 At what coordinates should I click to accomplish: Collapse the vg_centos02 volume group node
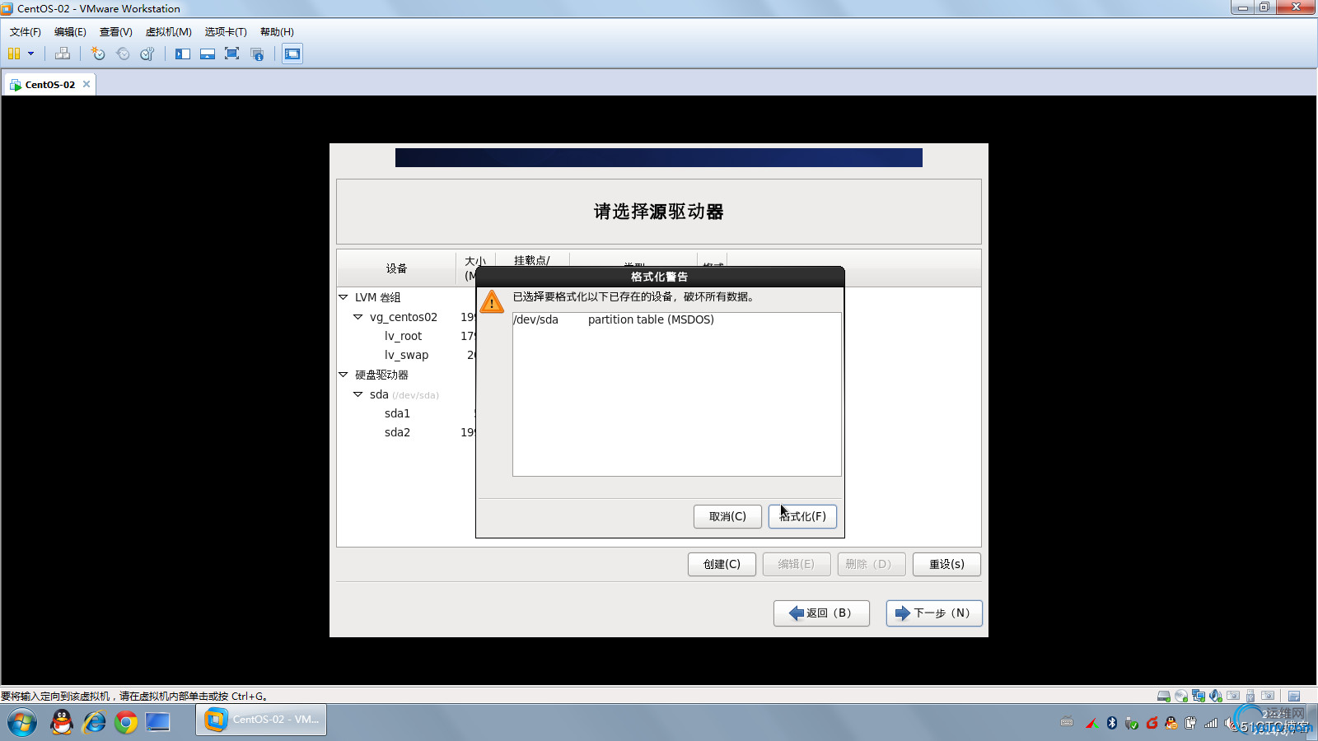tap(358, 317)
